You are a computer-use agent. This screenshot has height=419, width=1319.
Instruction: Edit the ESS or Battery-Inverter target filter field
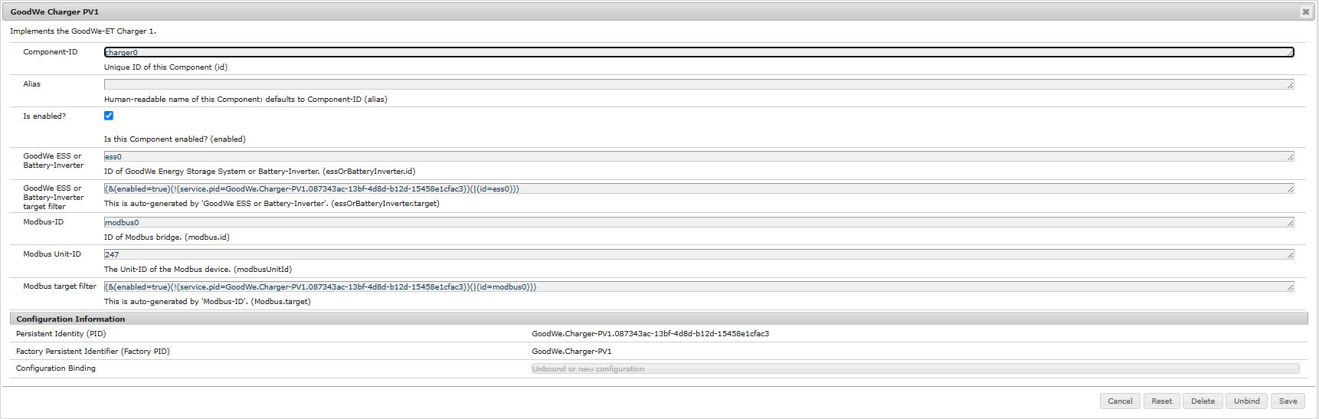(699, 188)
